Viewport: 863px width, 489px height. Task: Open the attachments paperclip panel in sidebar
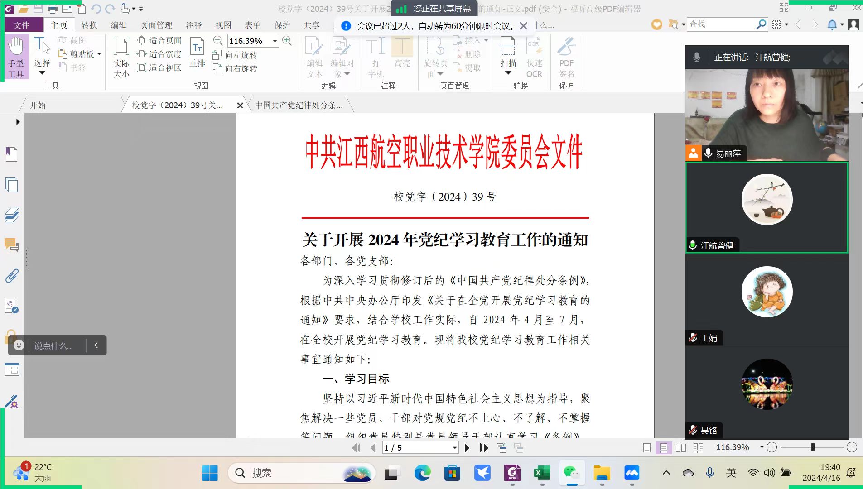point(12,276)
